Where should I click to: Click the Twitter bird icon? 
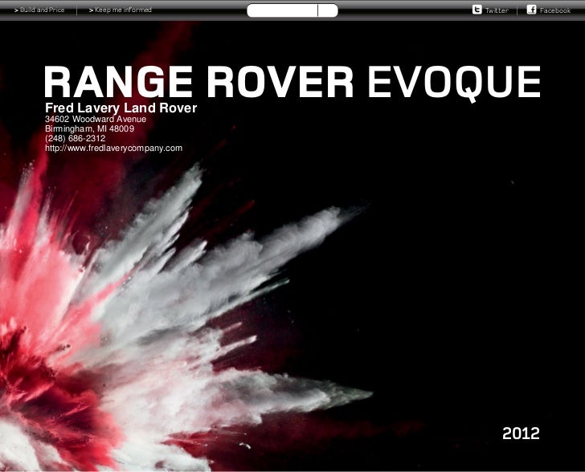coord(477,10)
